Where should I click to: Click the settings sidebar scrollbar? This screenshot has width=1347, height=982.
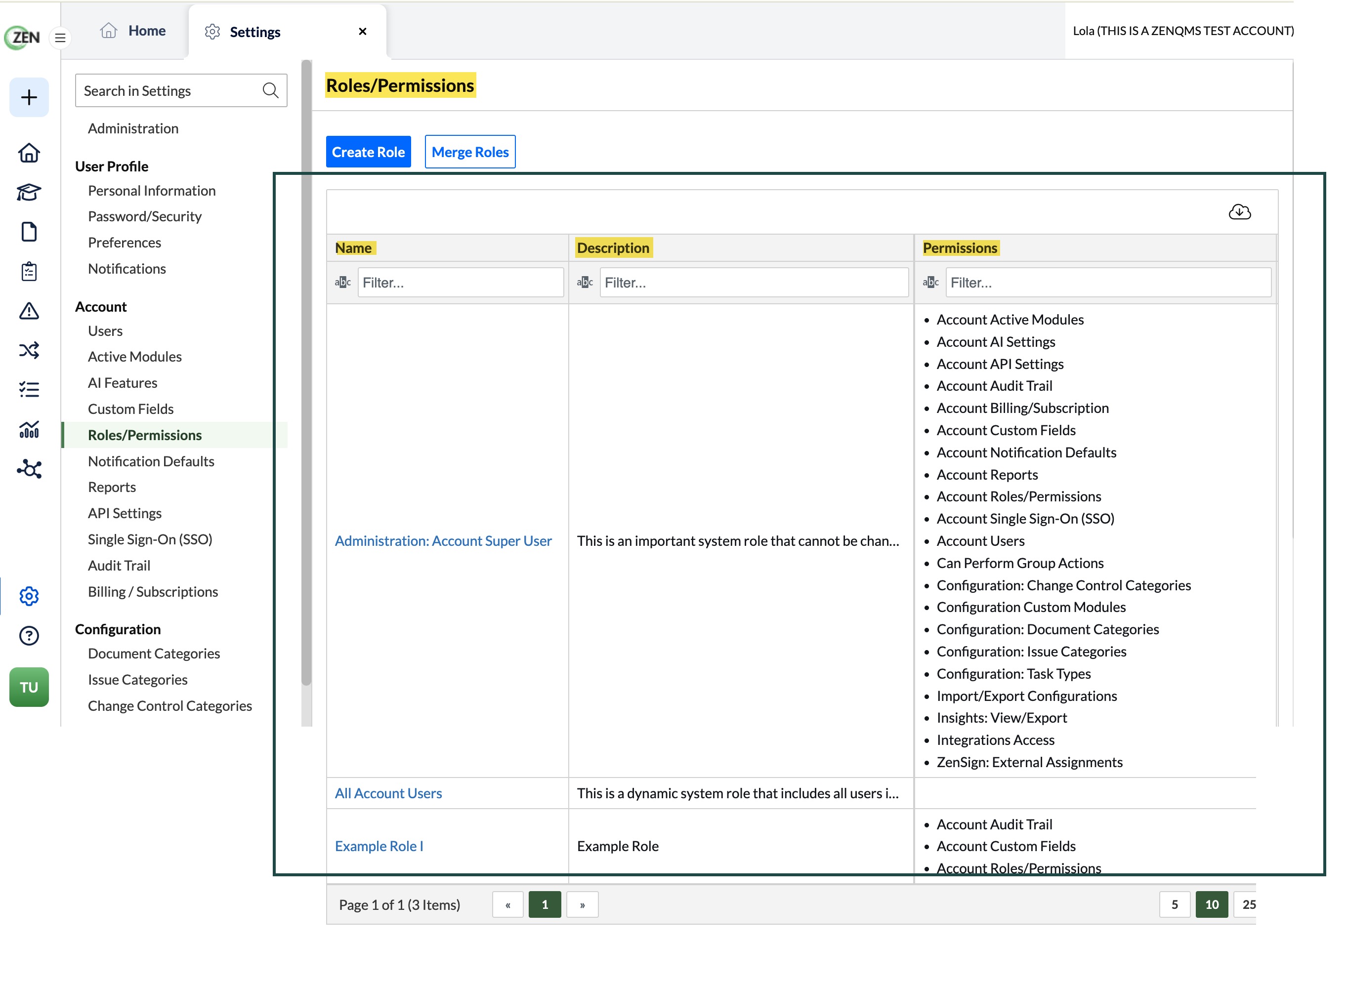pyautogui.click(x=306, y=372)
